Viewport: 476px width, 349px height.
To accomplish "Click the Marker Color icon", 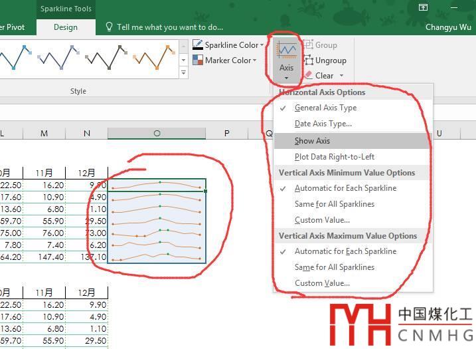I will [198, 60].
